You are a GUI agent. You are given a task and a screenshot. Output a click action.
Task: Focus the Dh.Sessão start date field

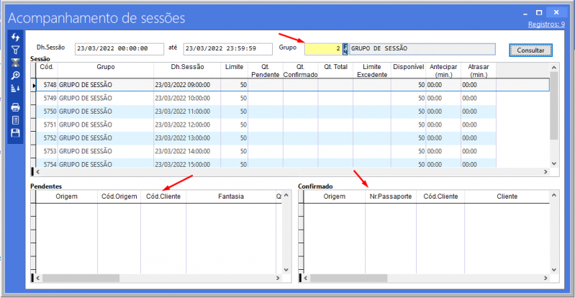(119, 49)
